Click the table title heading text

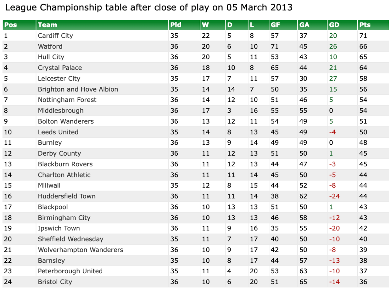tap(149, 8)
